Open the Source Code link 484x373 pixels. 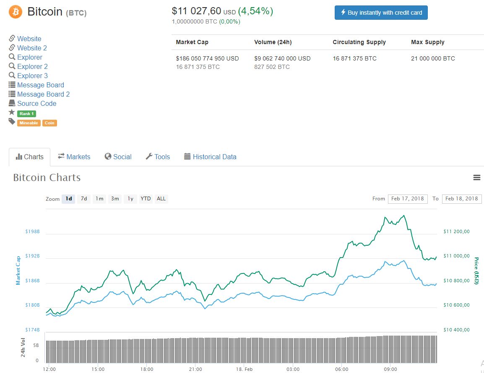37,103
